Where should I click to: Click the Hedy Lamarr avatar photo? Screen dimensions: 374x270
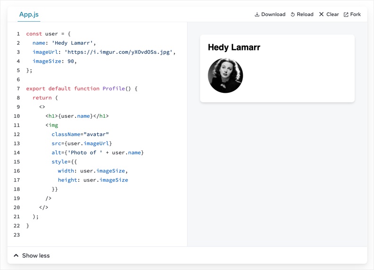225,75
